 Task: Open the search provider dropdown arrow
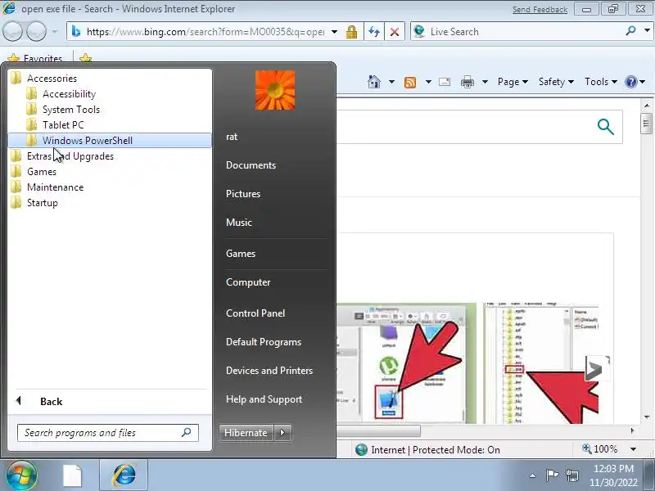(647, 30)
